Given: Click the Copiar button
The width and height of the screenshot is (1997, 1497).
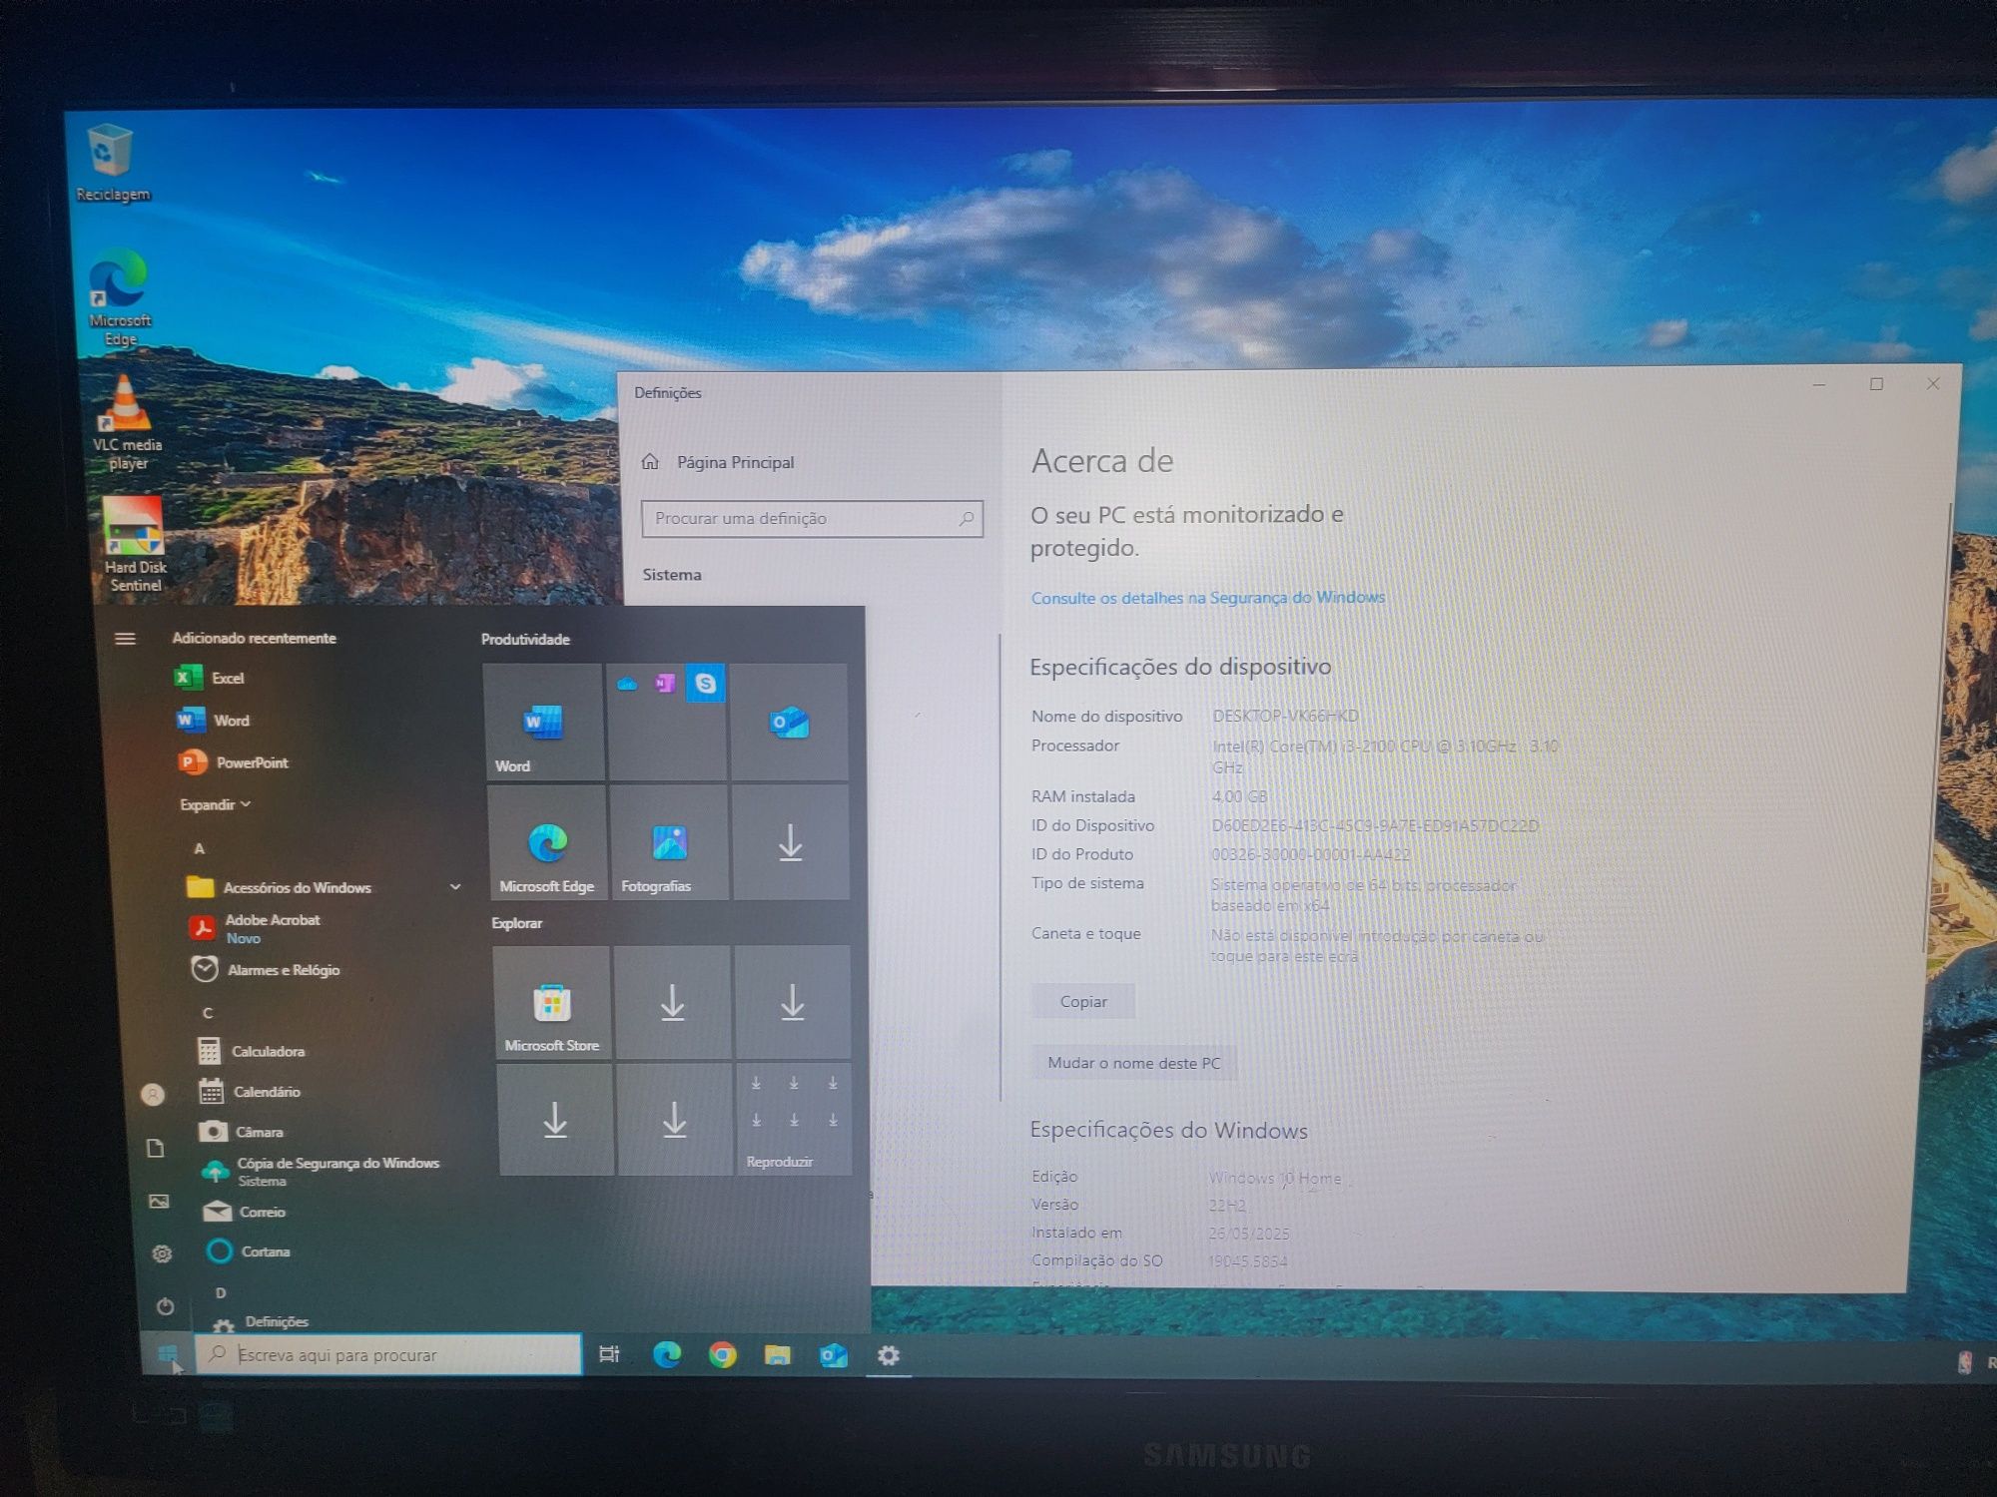Looking at the screenshot, I should (x=1083, y=1001).
